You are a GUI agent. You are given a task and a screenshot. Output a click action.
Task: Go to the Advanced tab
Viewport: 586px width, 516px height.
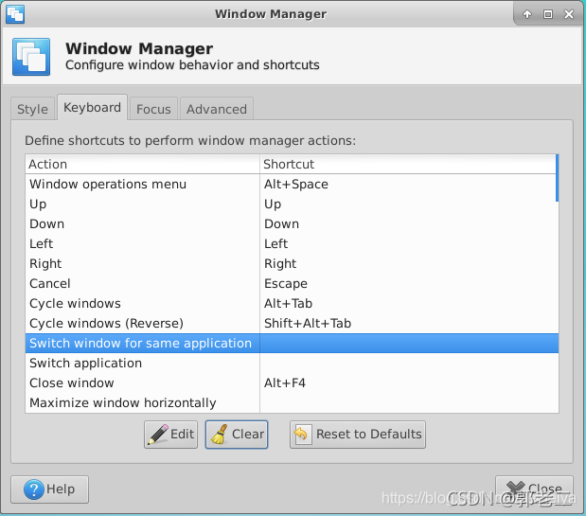point(217,109)
